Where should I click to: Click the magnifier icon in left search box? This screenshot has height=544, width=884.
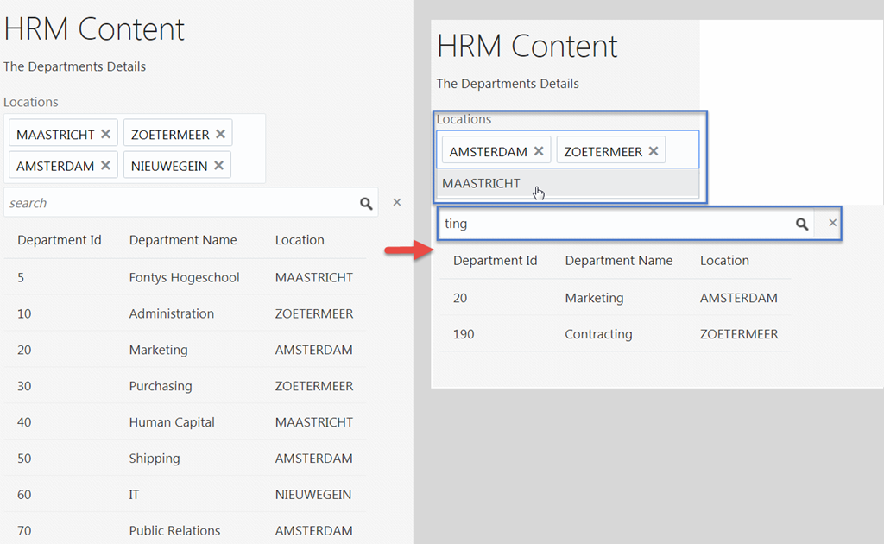point(366,203)
